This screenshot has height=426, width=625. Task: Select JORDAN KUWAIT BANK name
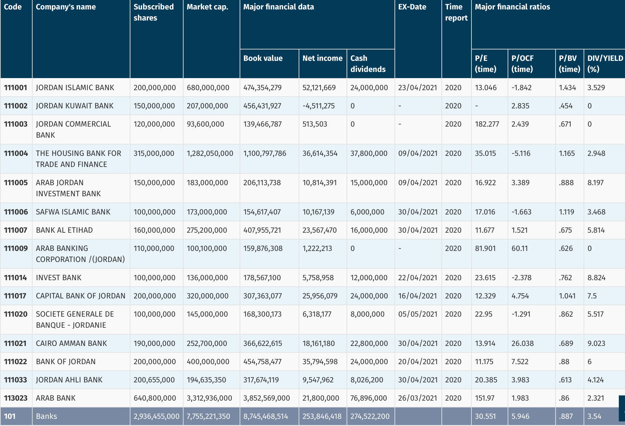[75, 106]
